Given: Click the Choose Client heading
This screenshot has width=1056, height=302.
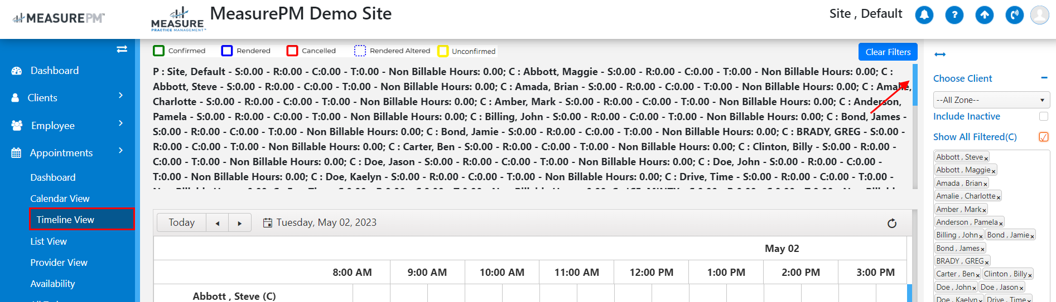Looking at the screenshot, I should click(x=963, y=78).
